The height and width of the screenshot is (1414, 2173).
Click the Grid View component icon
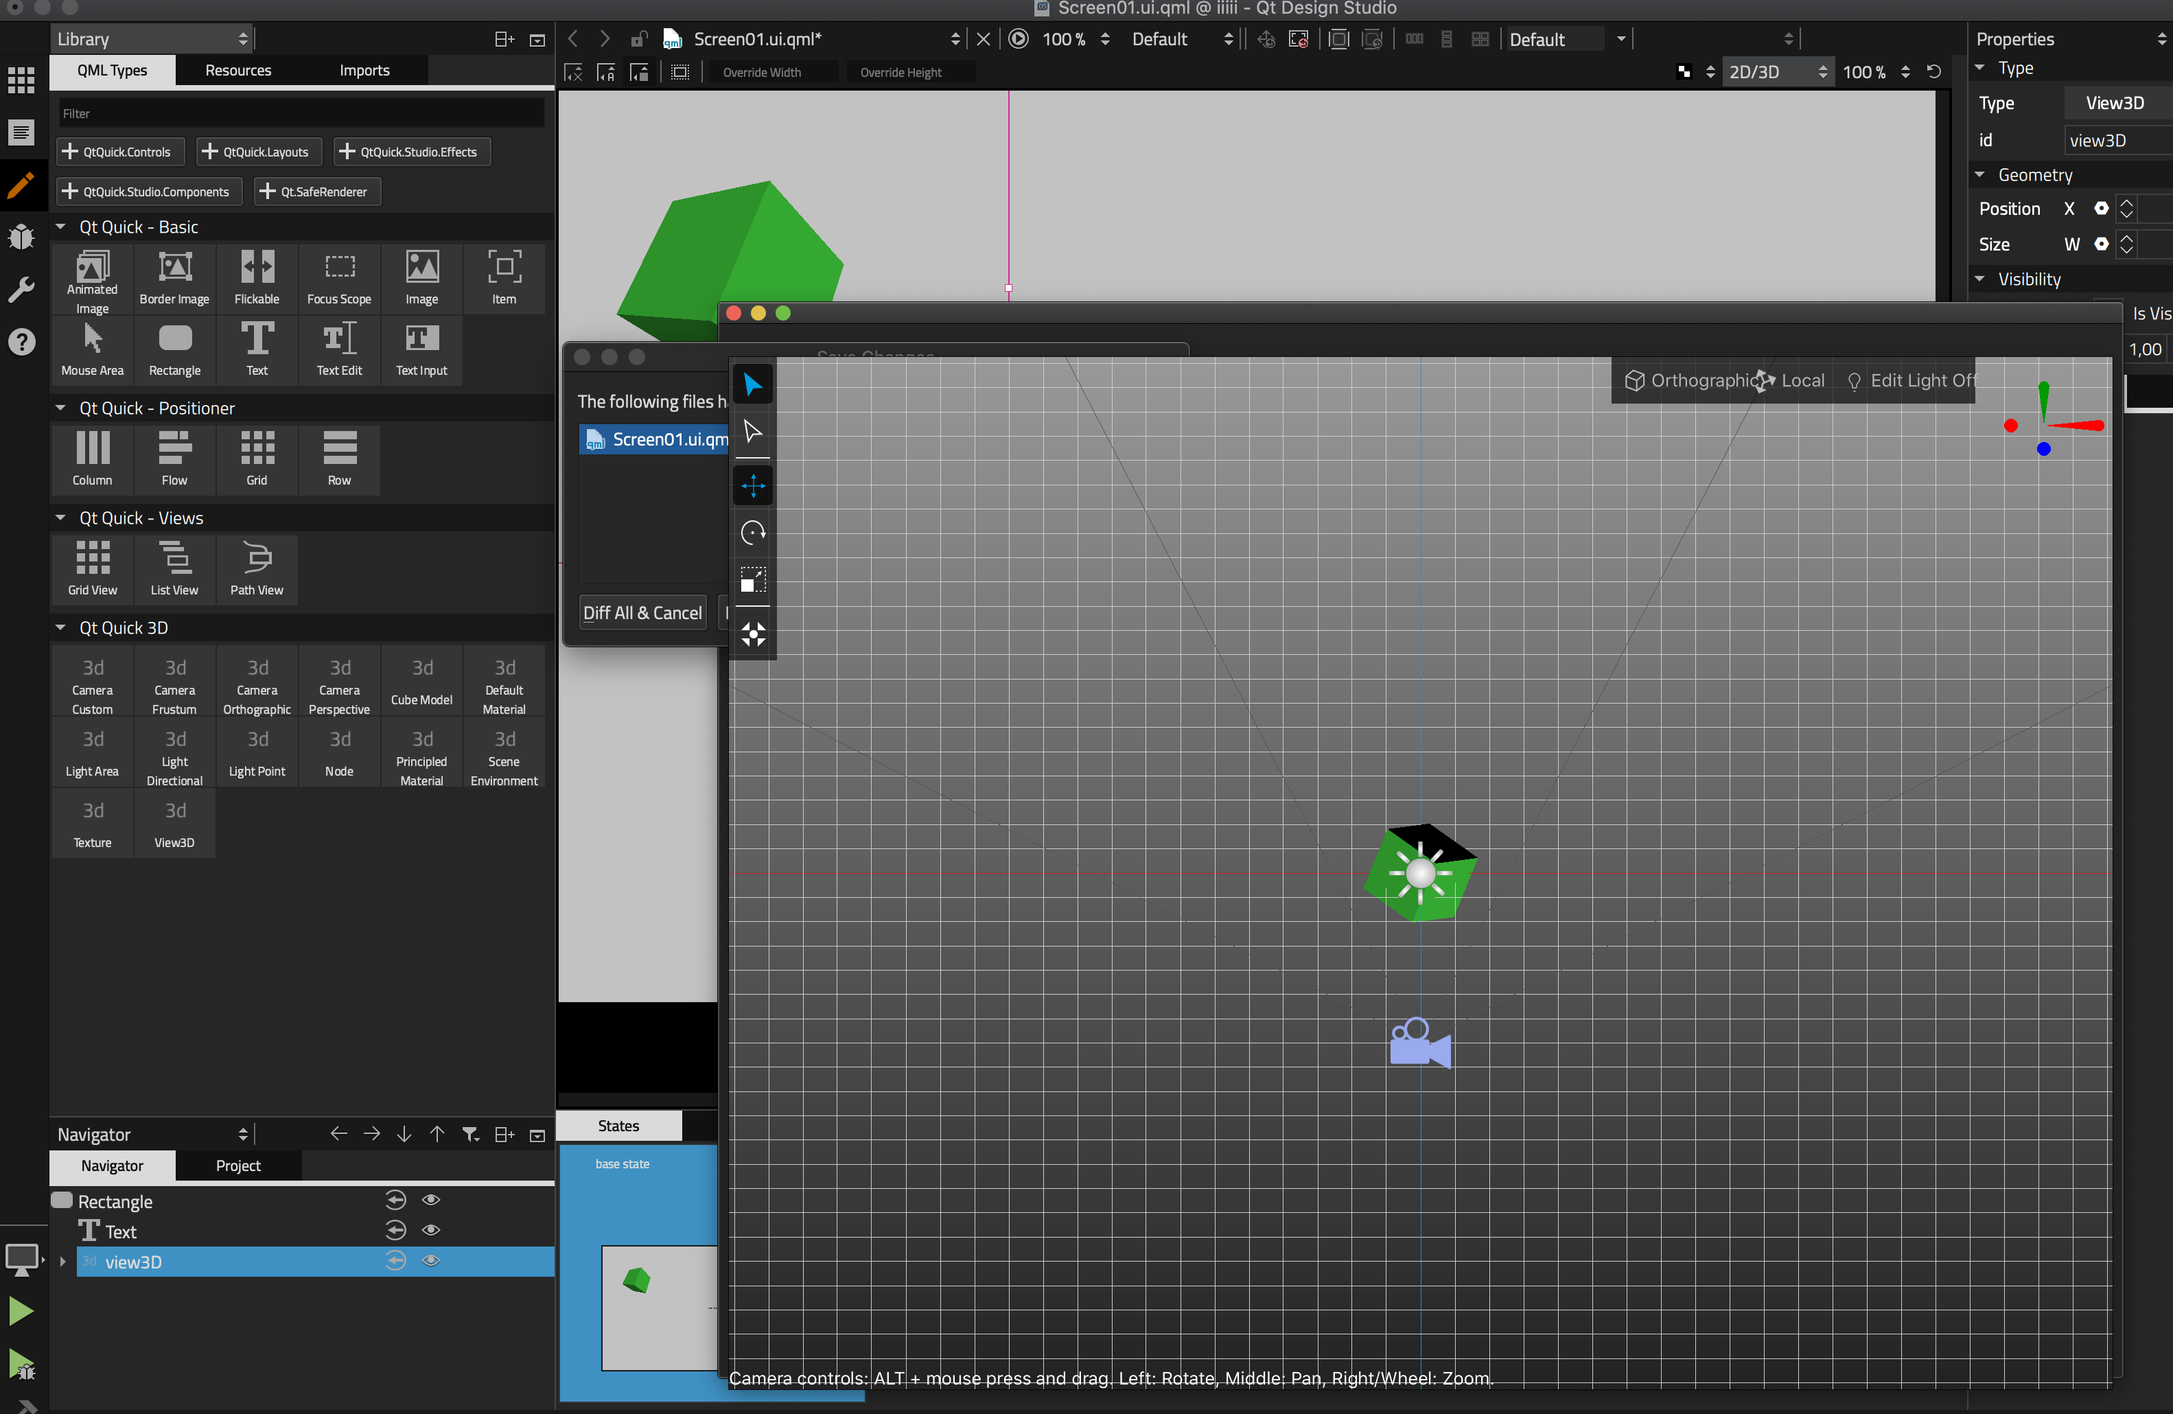point(92,568)
